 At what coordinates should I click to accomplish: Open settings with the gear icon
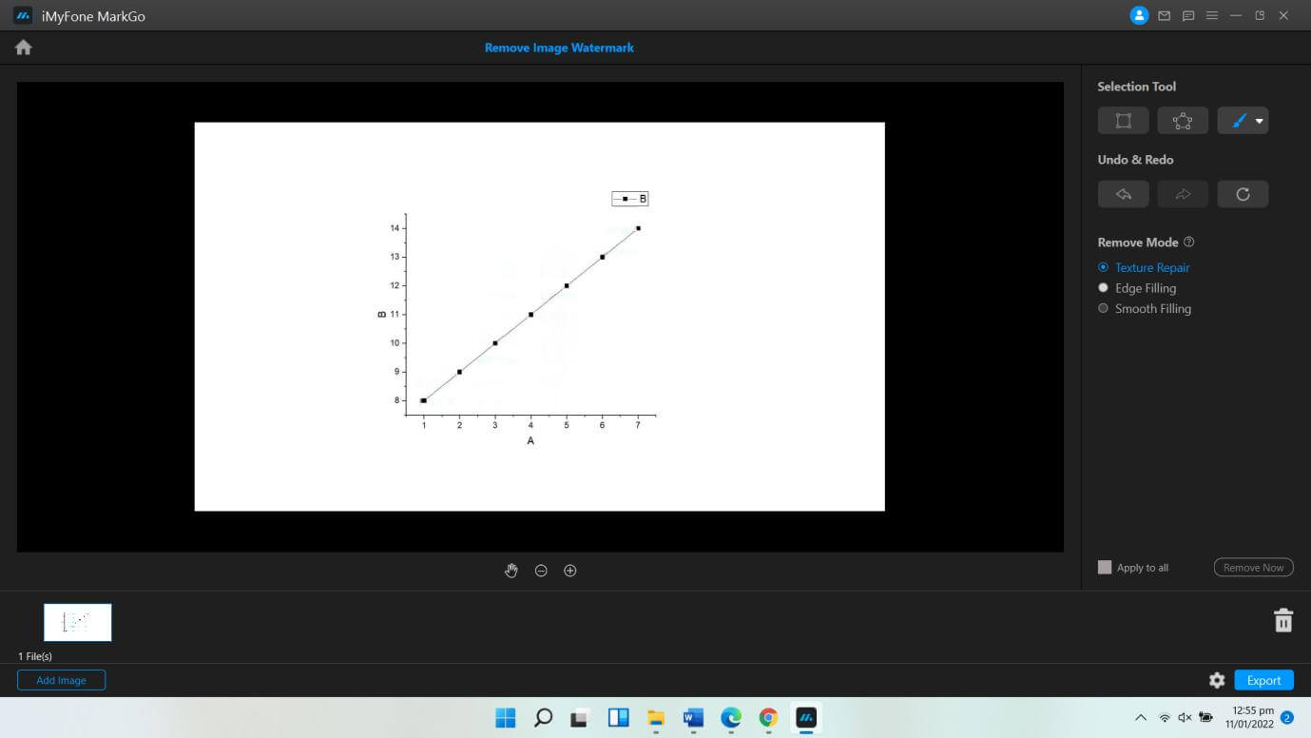tap(1217, 680)
